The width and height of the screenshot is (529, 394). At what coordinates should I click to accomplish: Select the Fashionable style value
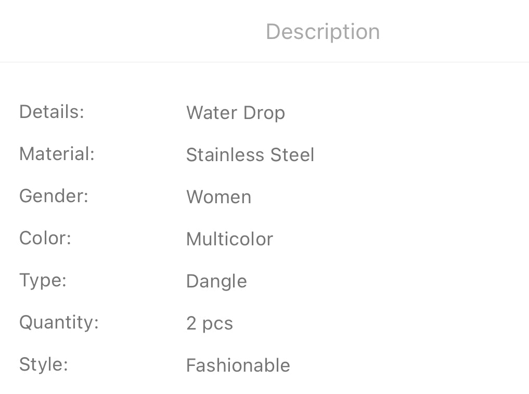(x=238, y=365)
